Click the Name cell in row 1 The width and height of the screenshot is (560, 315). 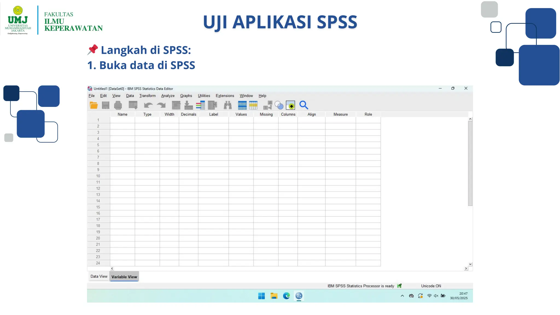click(122, 120)
